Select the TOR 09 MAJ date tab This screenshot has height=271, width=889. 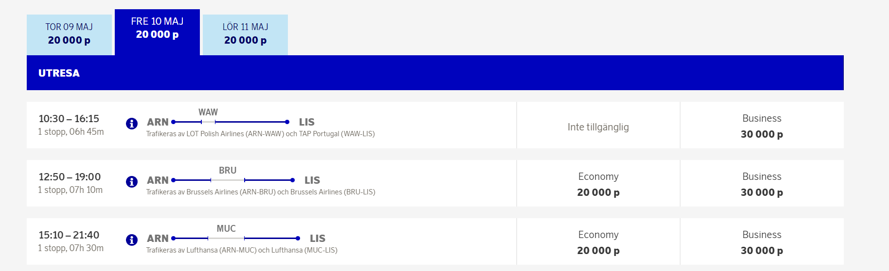point(69,34)
